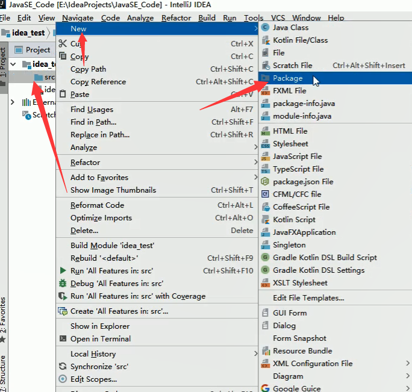Click the Stylesheet CSS icon
The height and width of the screenshot is (392, 412).
(266, 144)
